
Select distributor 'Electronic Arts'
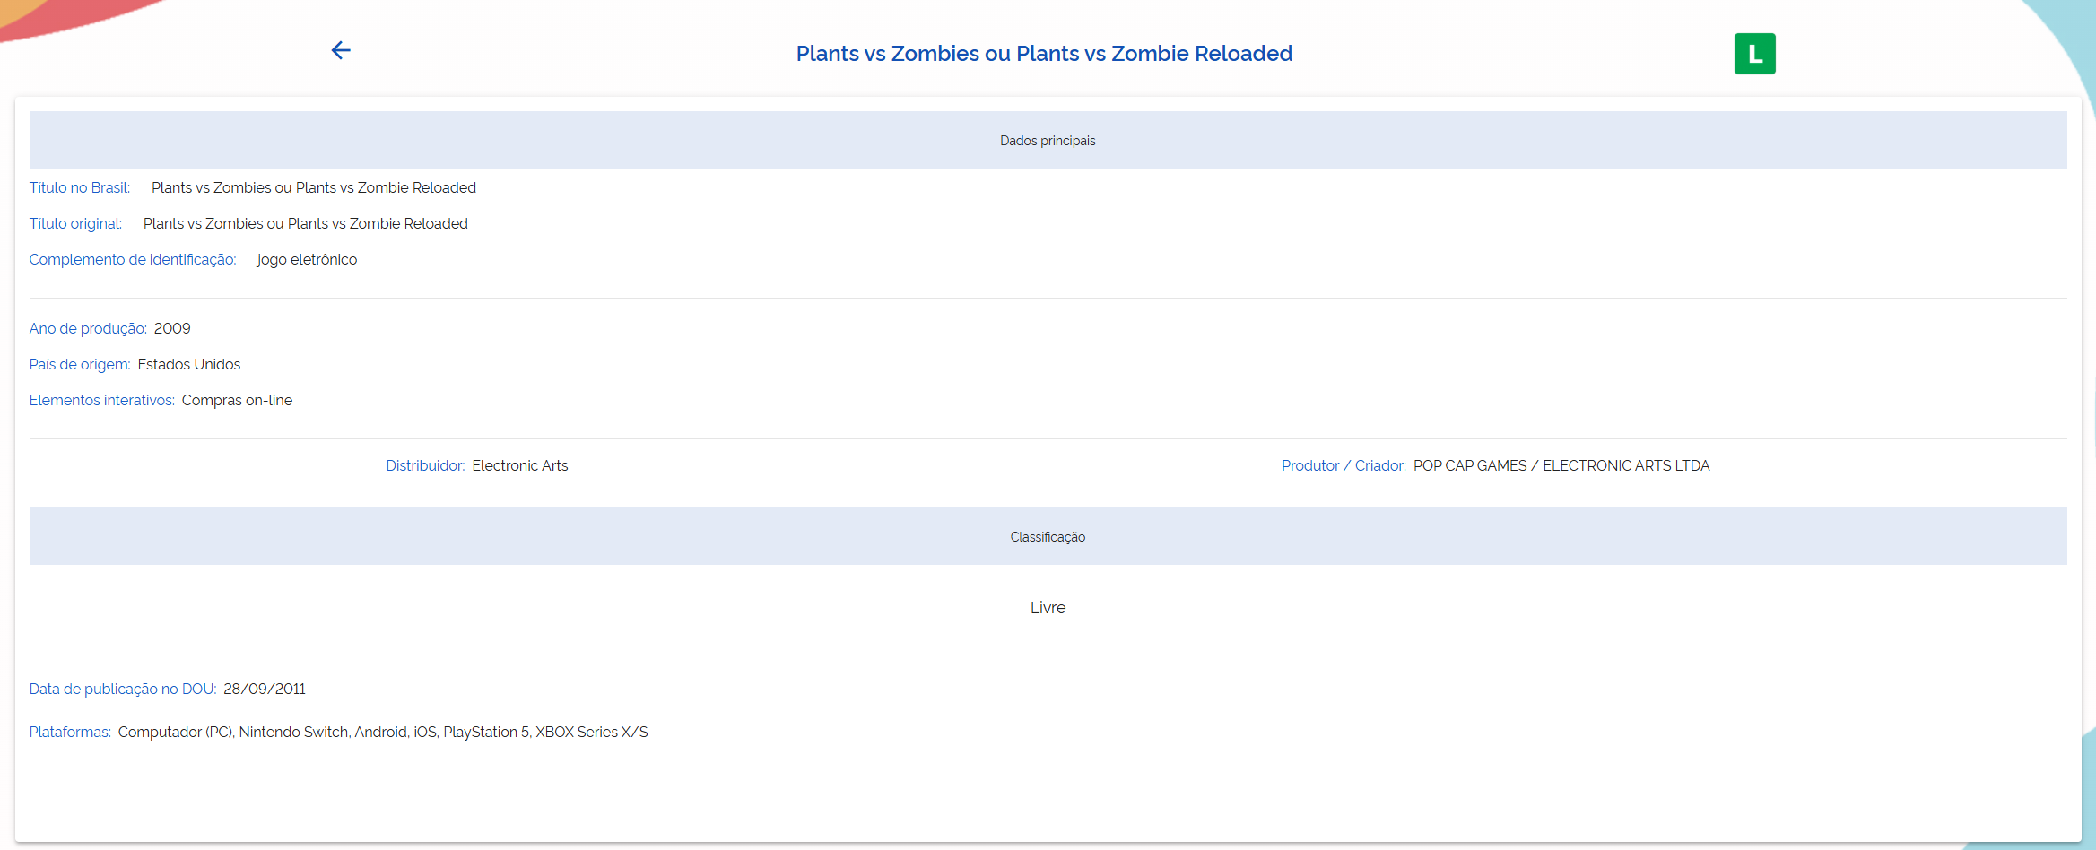[520, 465]
